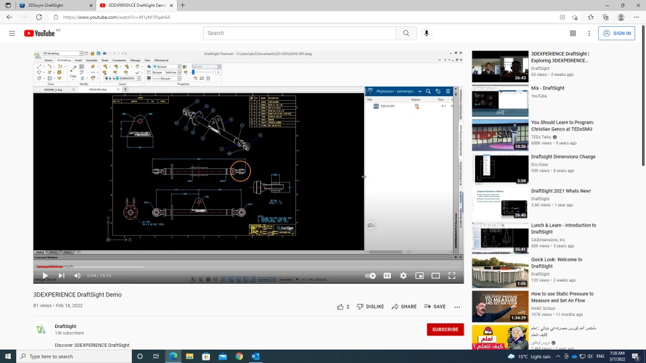Click the search magnifier button
The width and height of the screenshot is (646, 363).
tap(406, 33)
